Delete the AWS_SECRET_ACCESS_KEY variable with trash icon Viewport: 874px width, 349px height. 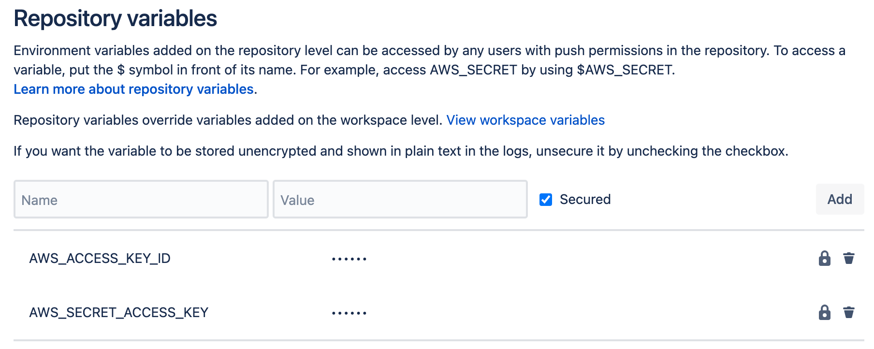click(848, 313)
